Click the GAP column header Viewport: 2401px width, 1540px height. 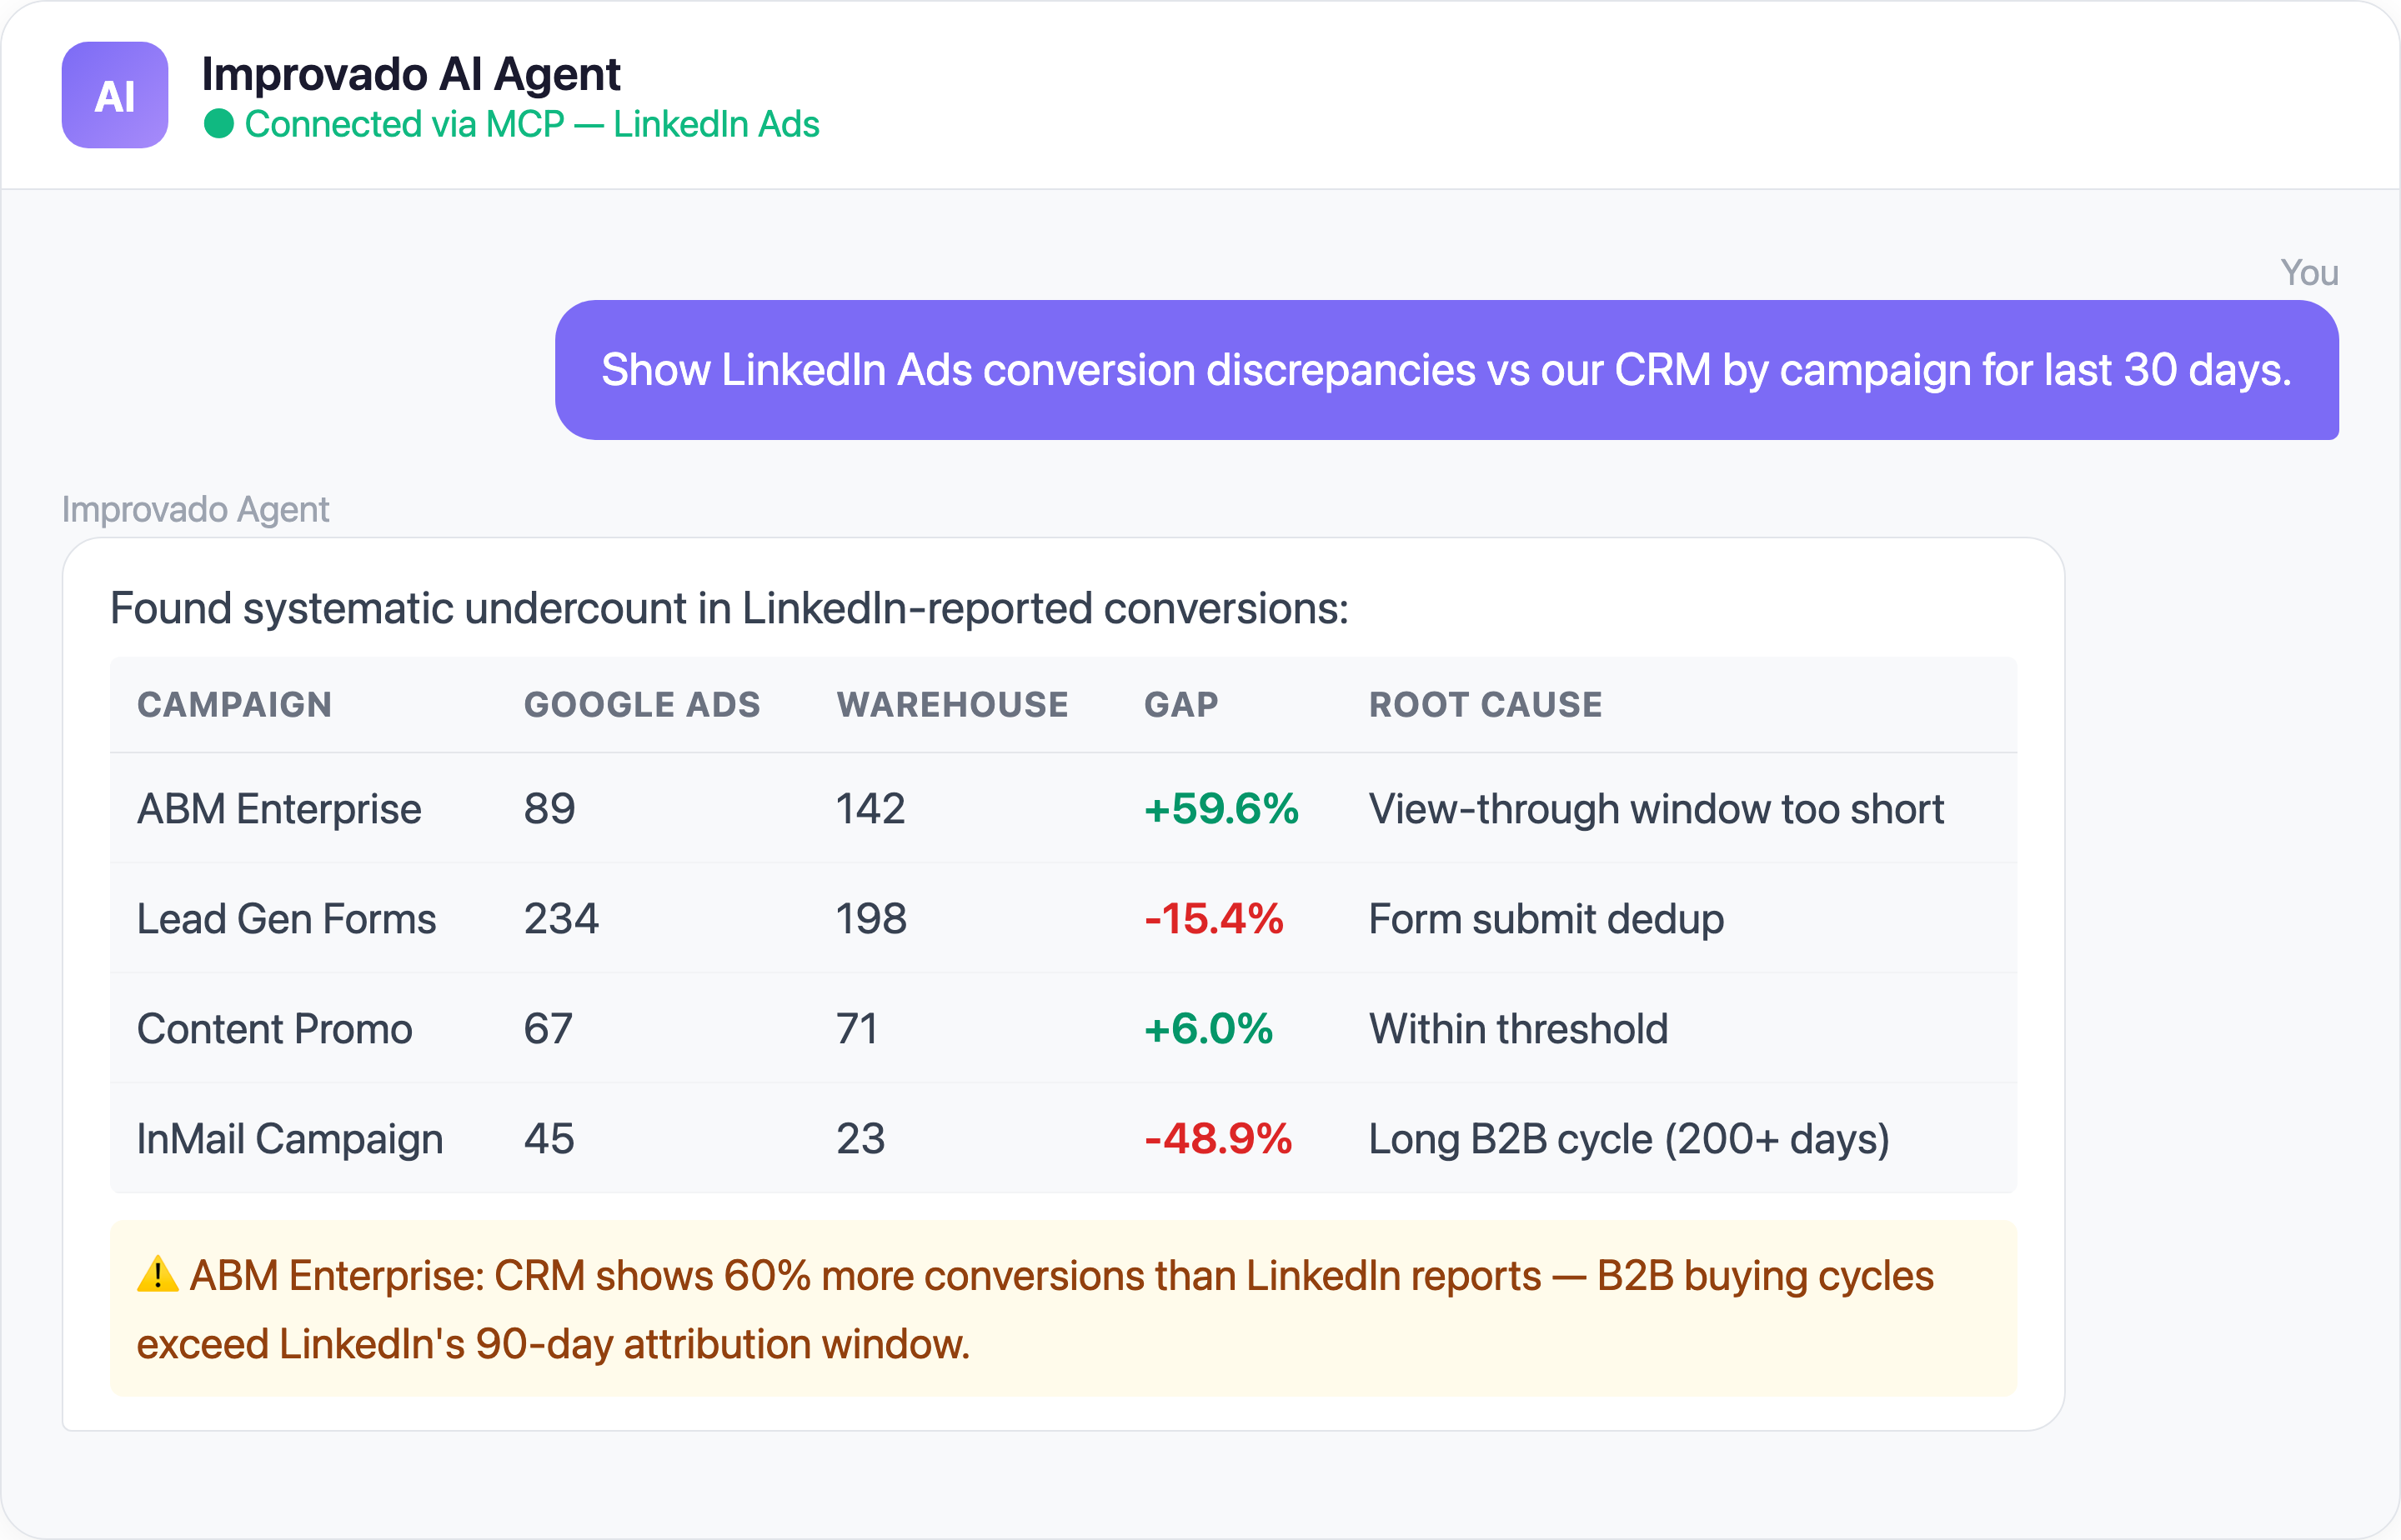point(1180,704)
